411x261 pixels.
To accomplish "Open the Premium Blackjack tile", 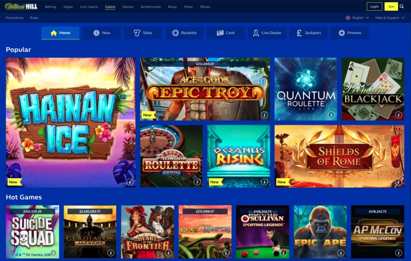I will tap(373, 89).
